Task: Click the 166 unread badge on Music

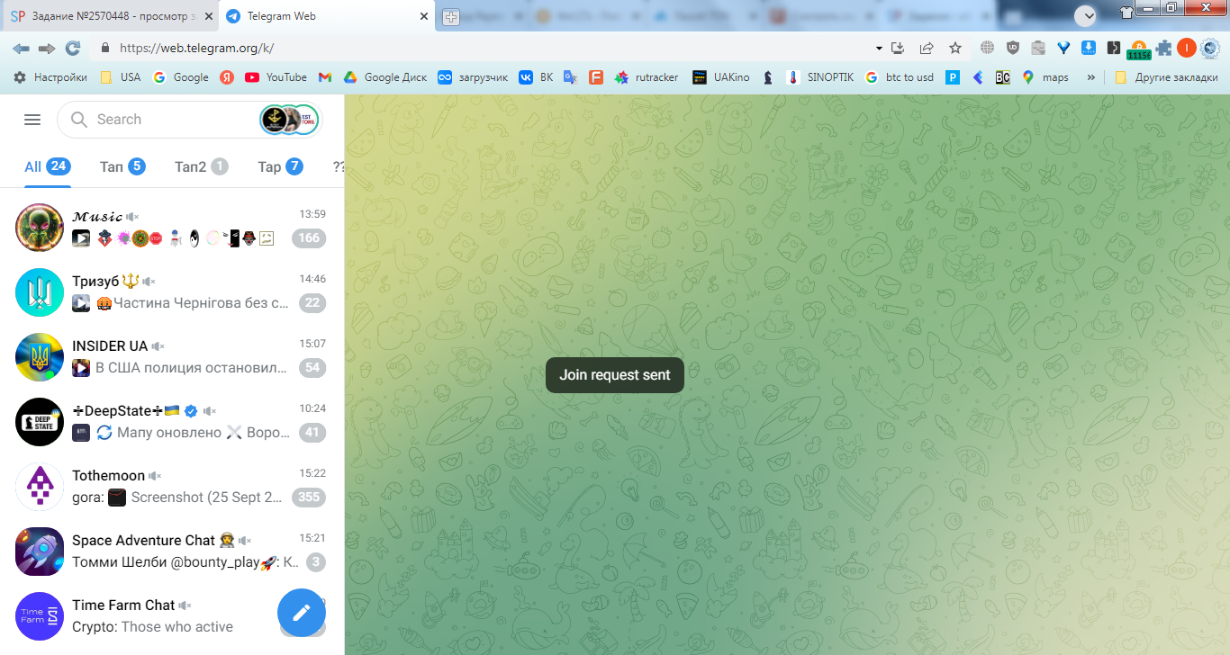Action: tap(309, 238)
